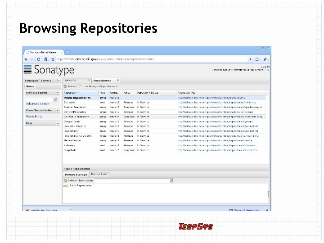Viewport: 324px width, 243px height.
Task: Focus the Path Lookup input field
Action: click(132, 180)
